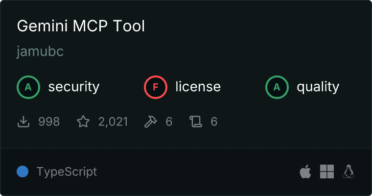The image size is (372, 196).
Task: Click the star icon beside 2,021
Action: pos(83,122)
